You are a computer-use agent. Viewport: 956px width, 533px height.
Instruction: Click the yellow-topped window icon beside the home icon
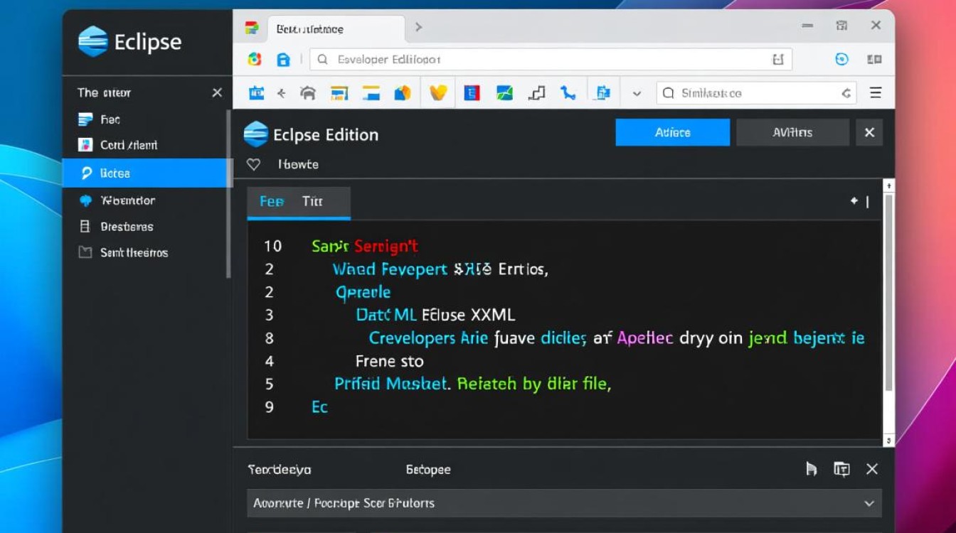[x=339, y=93]
